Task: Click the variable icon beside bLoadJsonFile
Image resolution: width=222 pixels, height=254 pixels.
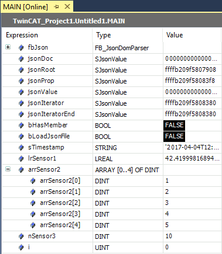Action: (x=21, y=137)
